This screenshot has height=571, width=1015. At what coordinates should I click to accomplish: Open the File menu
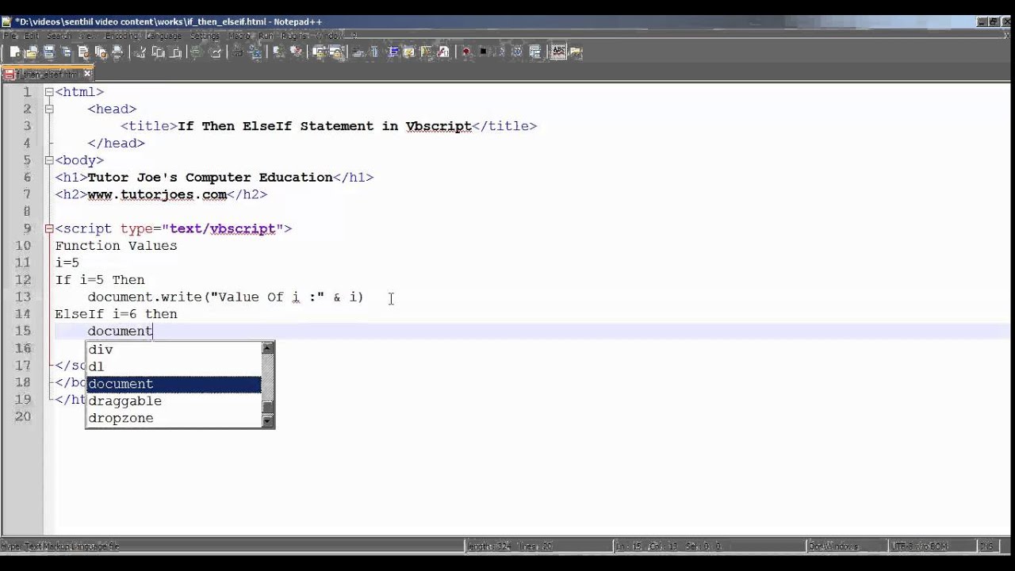coord(10,36)
